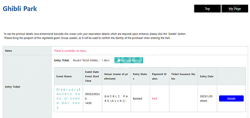Open the Purchase history button

129,60
